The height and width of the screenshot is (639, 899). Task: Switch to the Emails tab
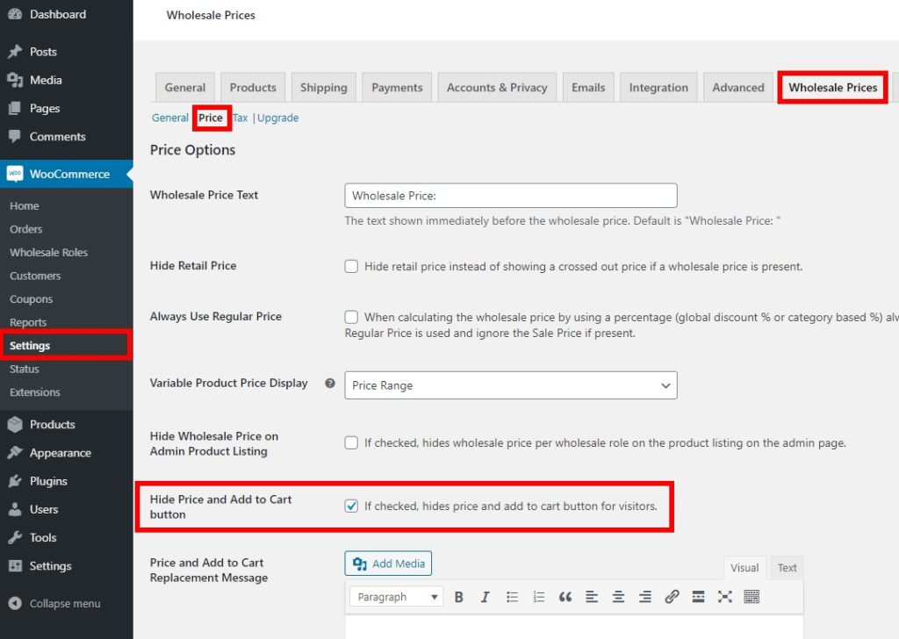click(x=588, y=88)
